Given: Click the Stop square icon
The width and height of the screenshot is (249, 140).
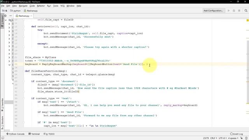Looking at the screenshot, I should (x=239, y=10).
